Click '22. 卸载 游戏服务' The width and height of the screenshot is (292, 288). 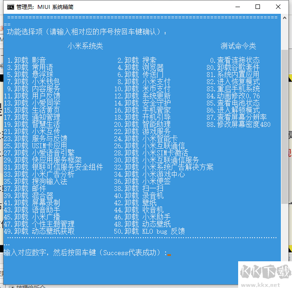click(142, 131)
